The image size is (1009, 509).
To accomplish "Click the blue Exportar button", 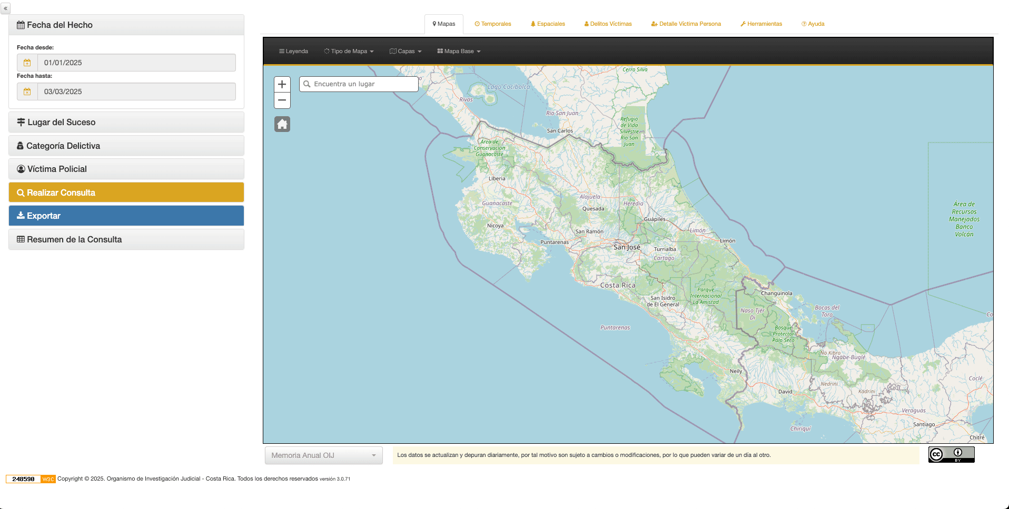I will tap(126, 216).
